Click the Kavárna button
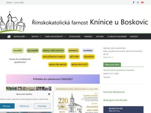This screenshot has height=113, width=151. (88, 51)
